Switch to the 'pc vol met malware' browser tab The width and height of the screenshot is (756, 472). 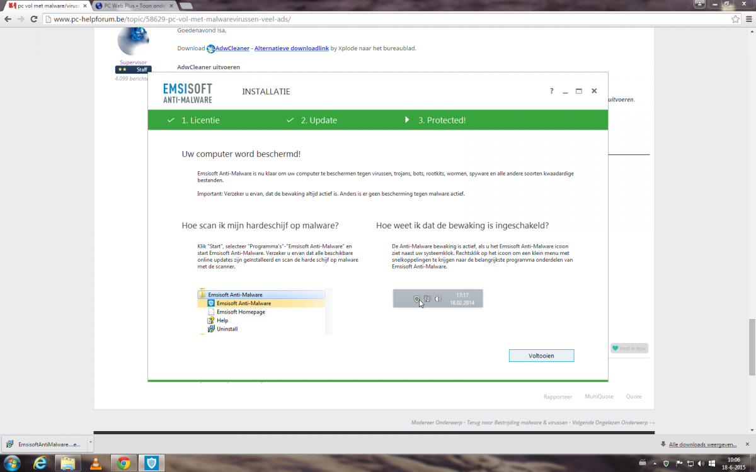[48, 6]
